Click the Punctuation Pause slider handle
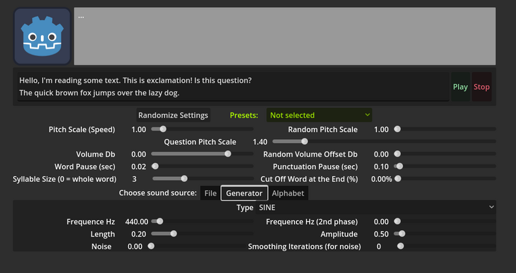 pyautogui.click(x=400, y=166)
